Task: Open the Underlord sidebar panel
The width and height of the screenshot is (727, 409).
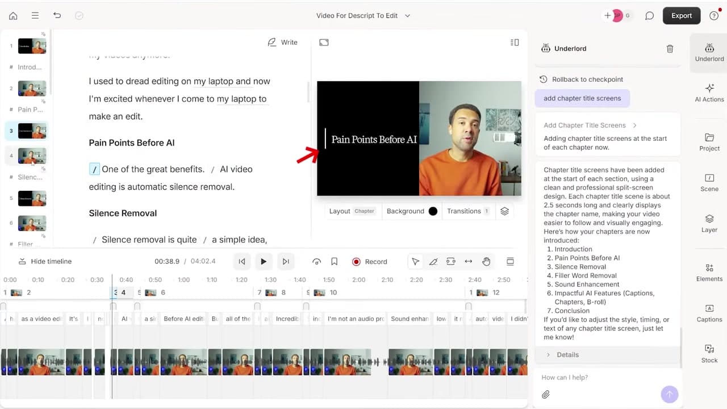Action: tap(709, 52)
